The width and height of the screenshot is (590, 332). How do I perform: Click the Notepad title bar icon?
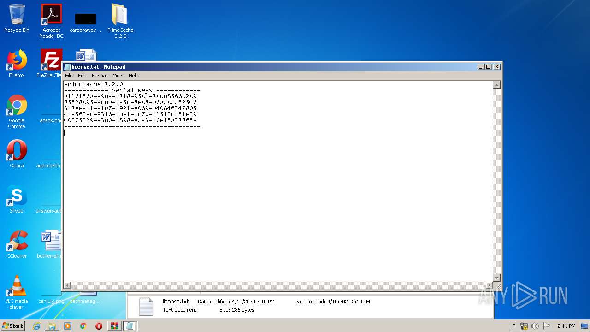tap(67, 67)
